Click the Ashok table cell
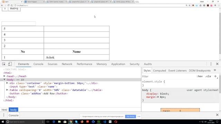Viewport: 221px width, 124px height. click(77, 58)
